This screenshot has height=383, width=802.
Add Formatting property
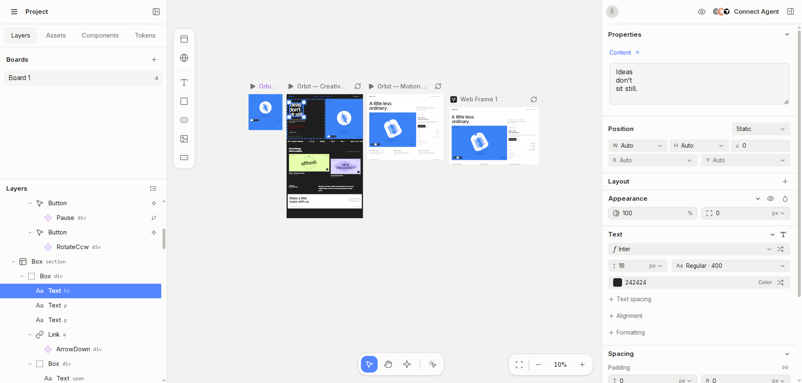pyautogui.click(x=627, y=333)
